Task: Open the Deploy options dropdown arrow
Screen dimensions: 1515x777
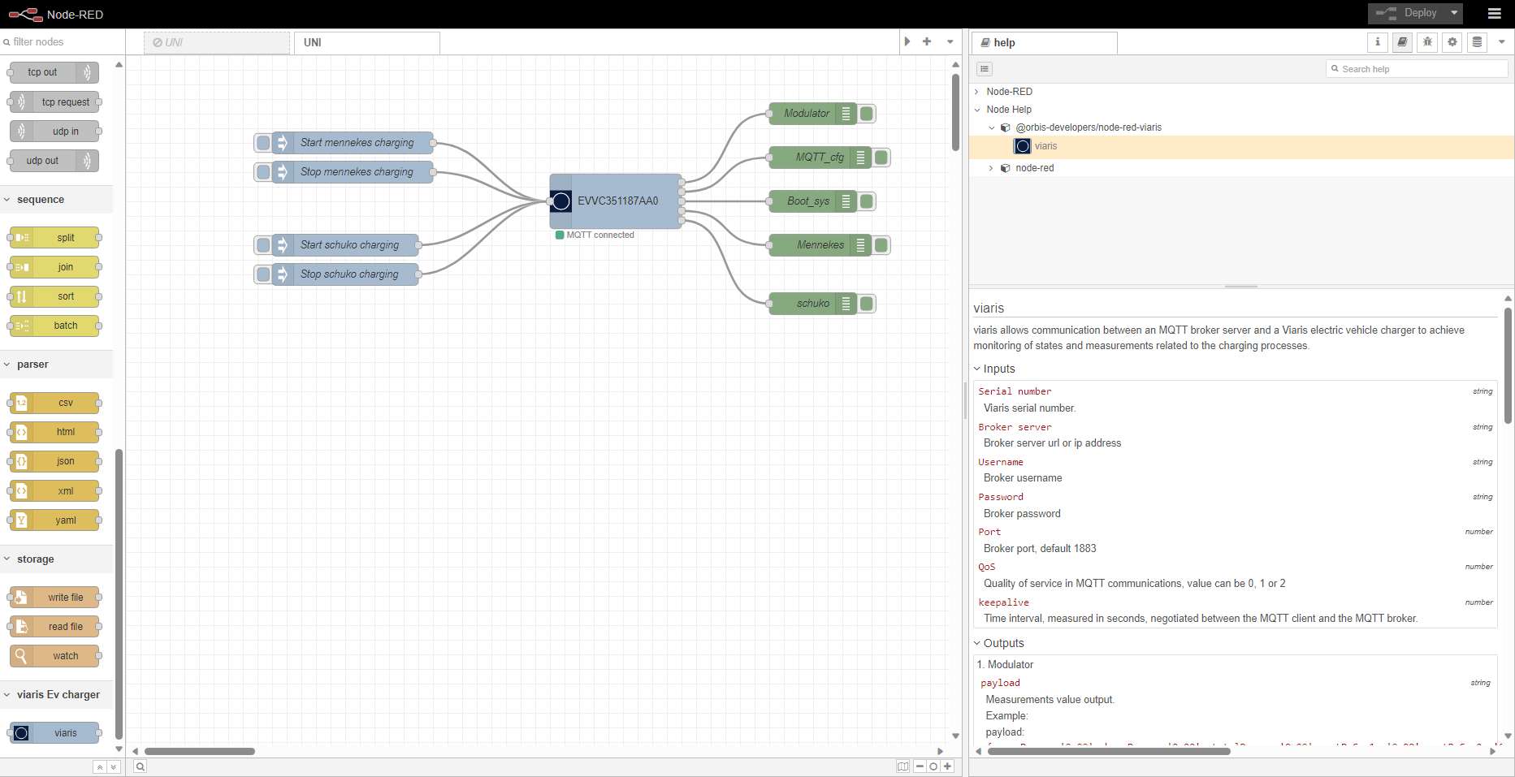Action: pos(1454,13)
